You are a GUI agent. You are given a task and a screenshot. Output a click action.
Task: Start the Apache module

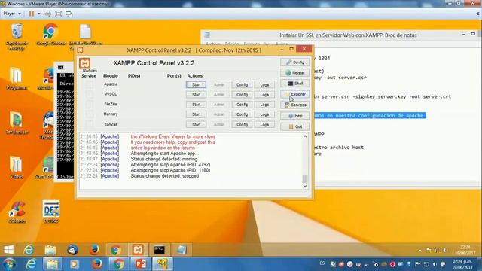click(196, 84)
